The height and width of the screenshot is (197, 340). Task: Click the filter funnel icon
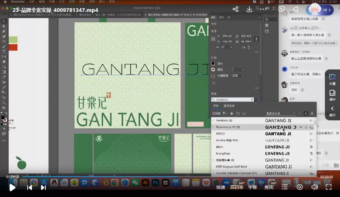click(x=224, y=113)
